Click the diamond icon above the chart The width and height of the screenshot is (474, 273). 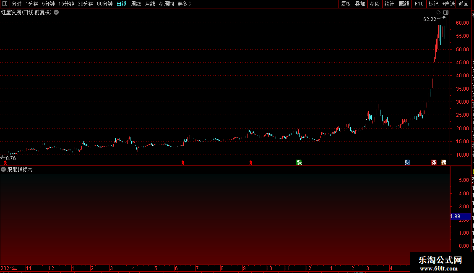point(438,13)
